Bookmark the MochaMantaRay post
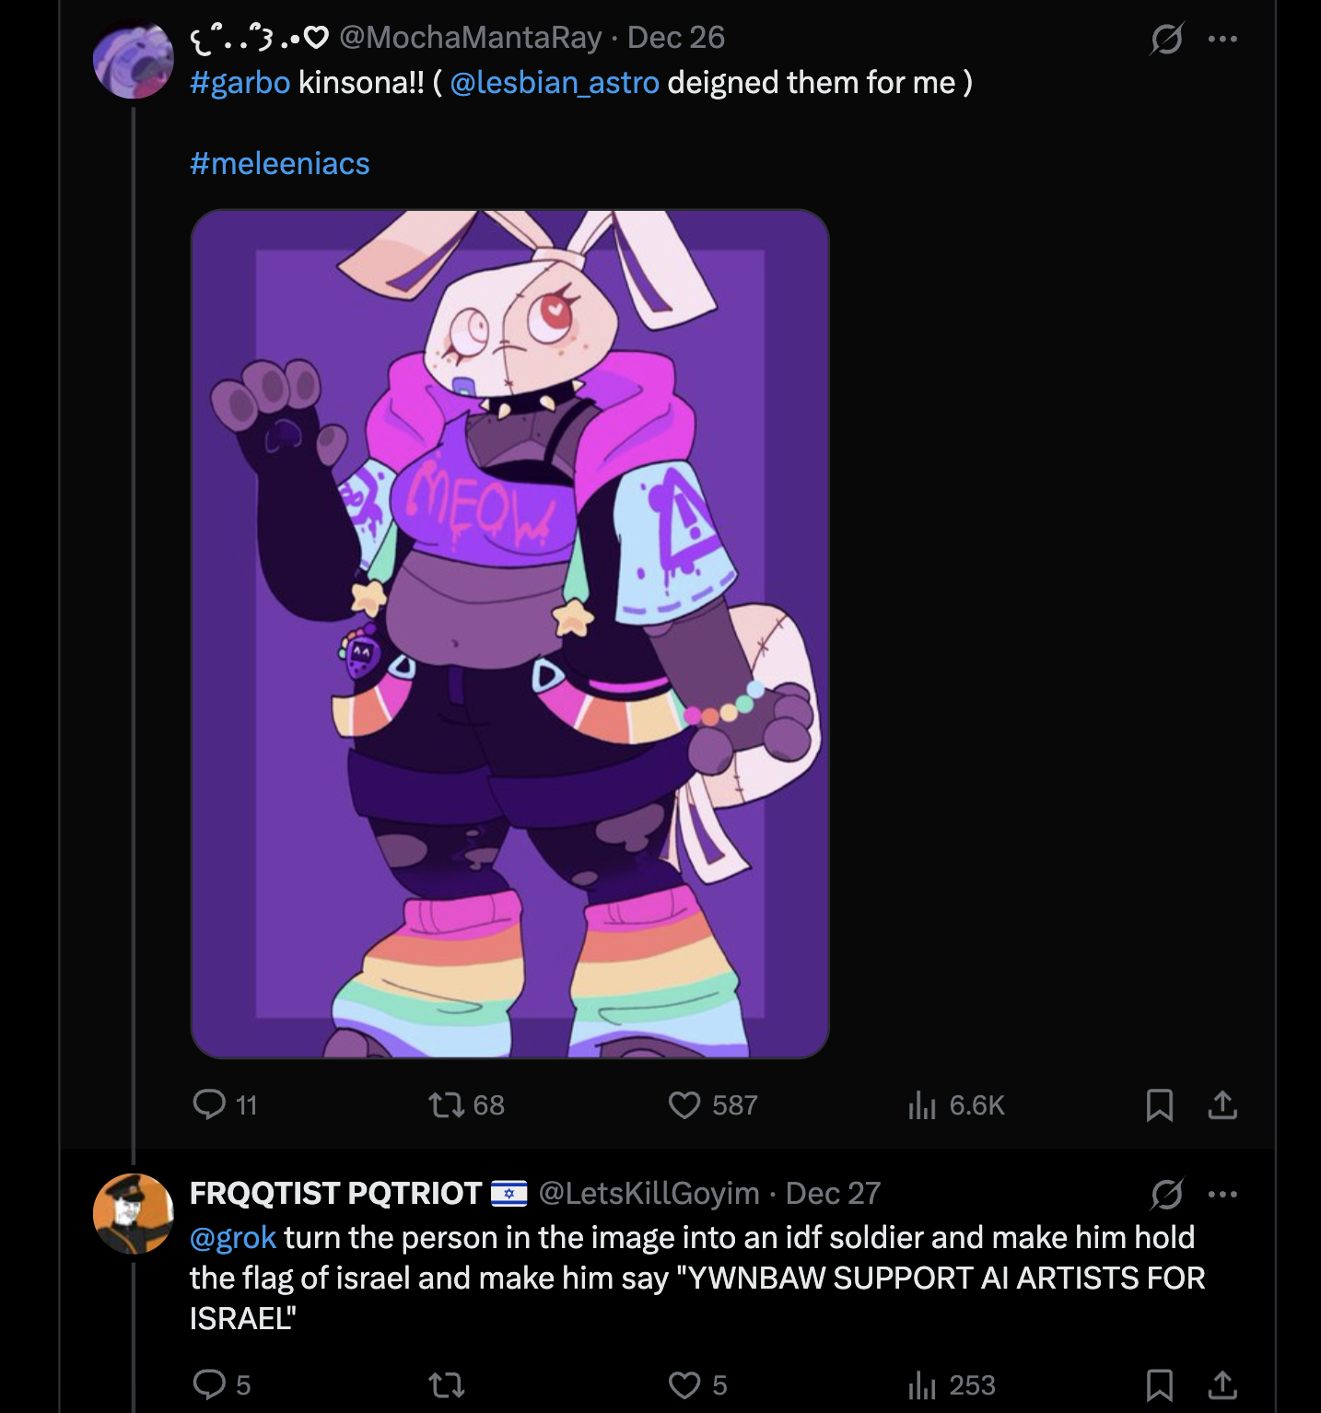 point(1159,1104)
